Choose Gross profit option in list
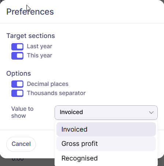This screenshot has width=164, height=166. [x=106, y=144]
